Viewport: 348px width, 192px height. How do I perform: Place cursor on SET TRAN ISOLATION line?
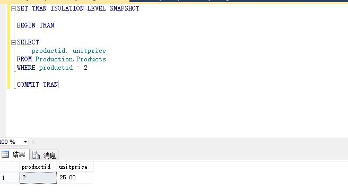pyautogui.click(x=78, y=8)
